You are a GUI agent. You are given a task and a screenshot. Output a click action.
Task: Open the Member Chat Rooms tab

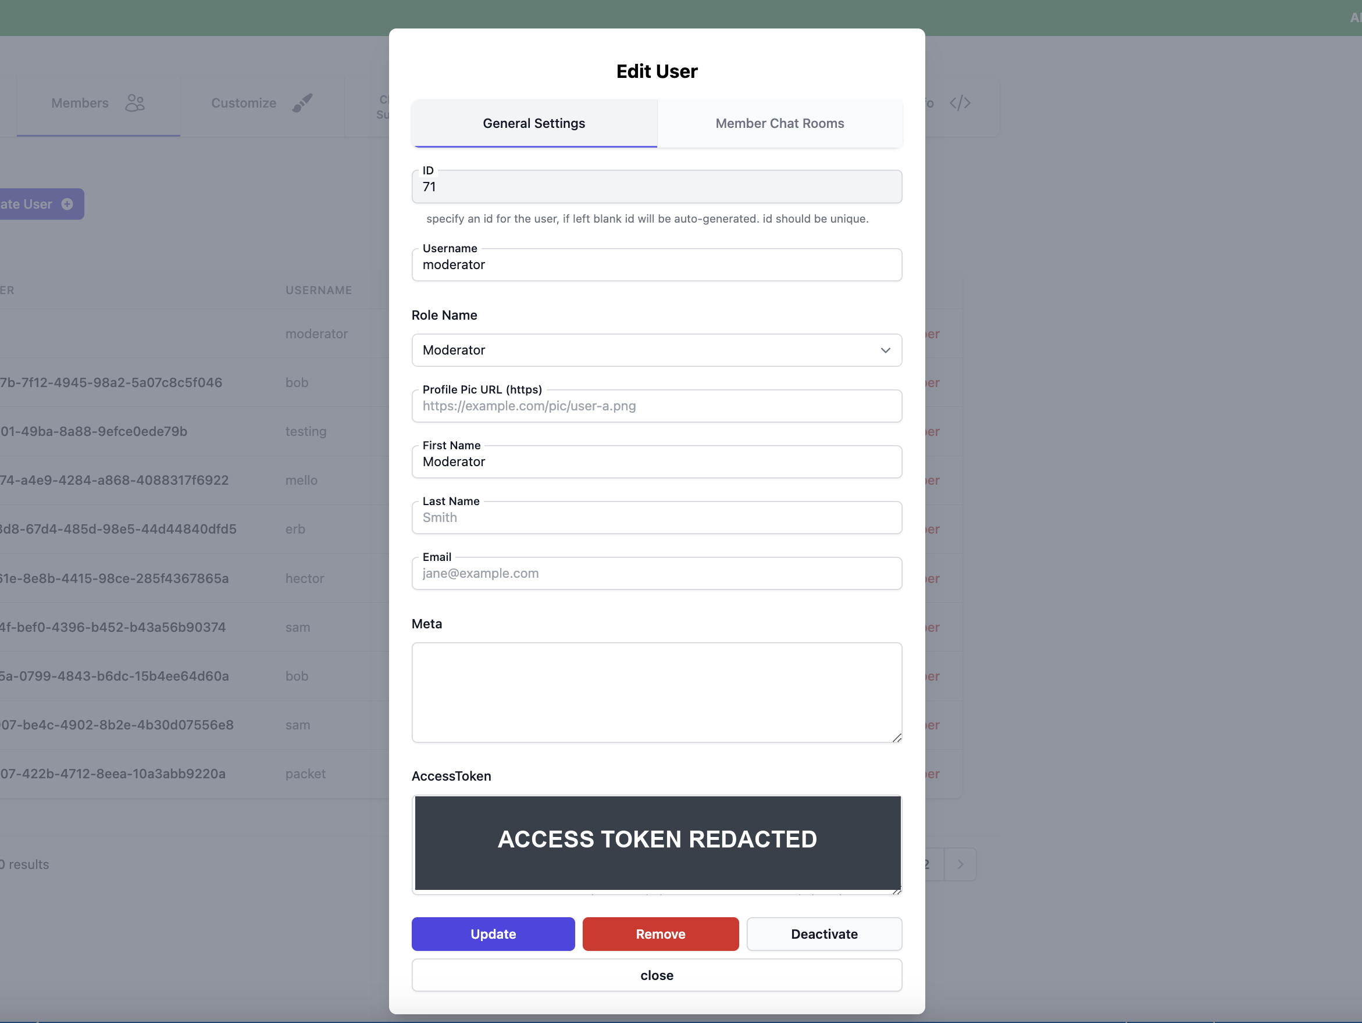779,123
